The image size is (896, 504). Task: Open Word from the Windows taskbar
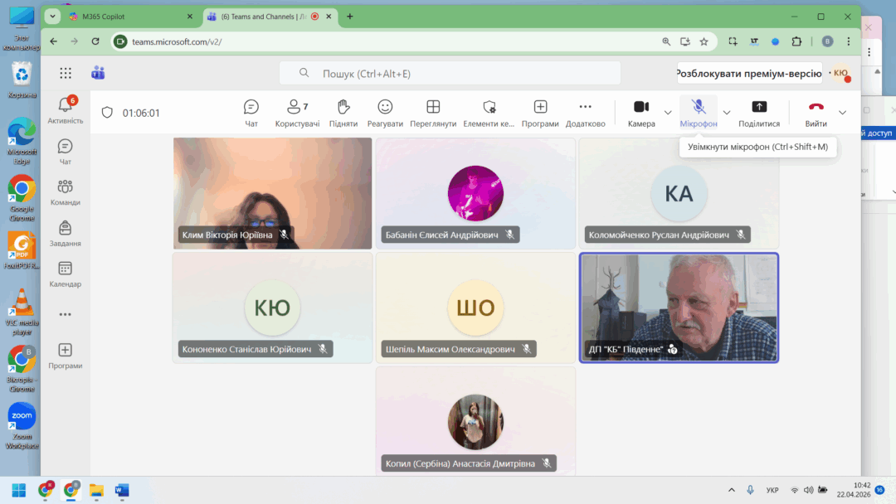pos(122,490)
